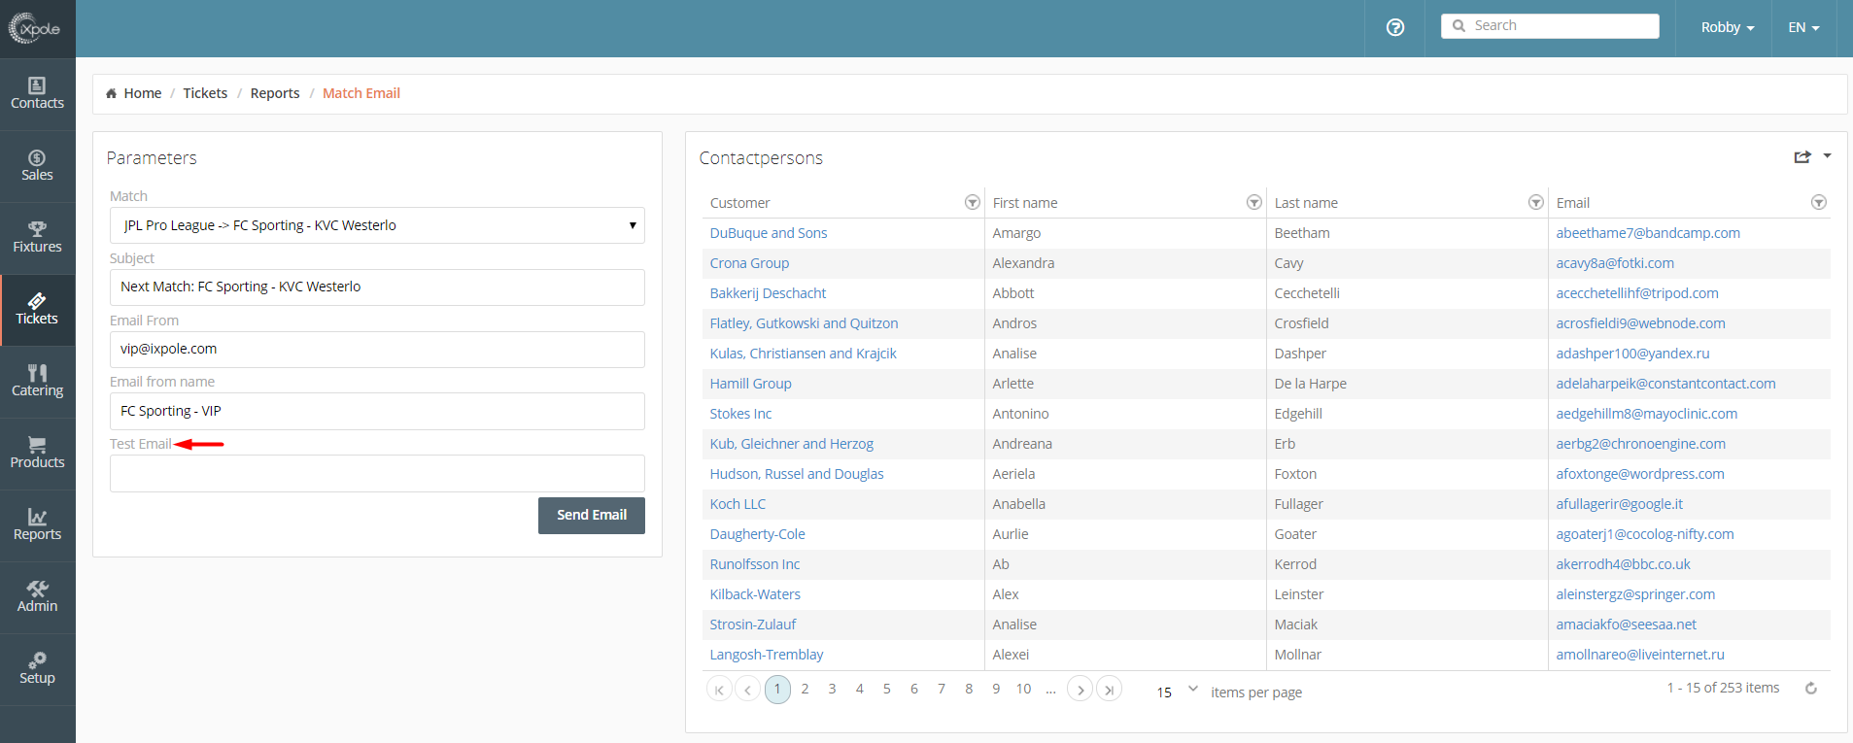Open the EN language dropdown
The image size is (1853, 743).
point(1803,27)
